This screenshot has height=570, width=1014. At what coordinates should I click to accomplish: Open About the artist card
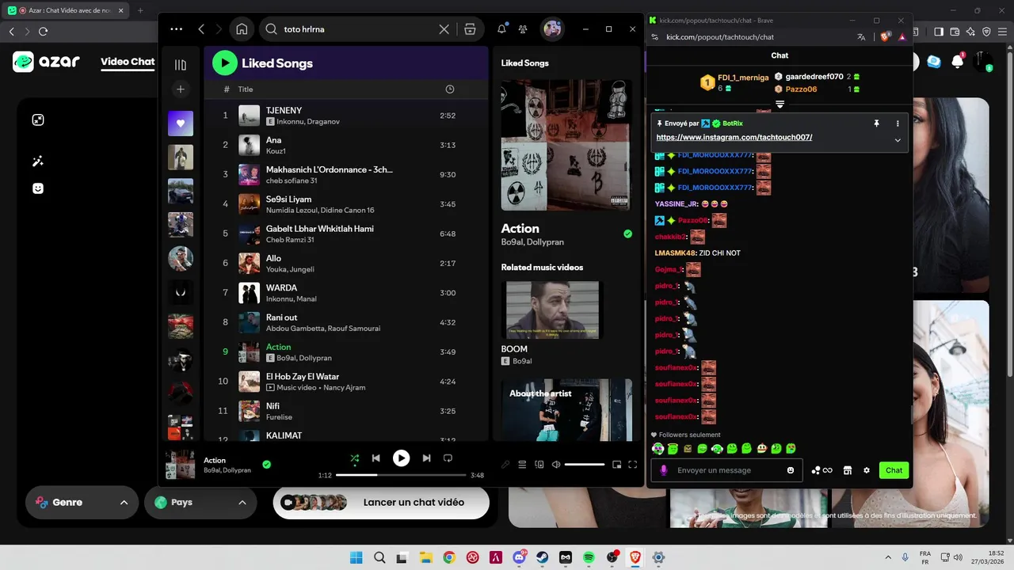[566, 410]
